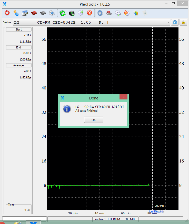189x224 pixels.
Task: Click the 1111 kB/s start rate value
Action: pyautogui.click(x=25, y=42)
